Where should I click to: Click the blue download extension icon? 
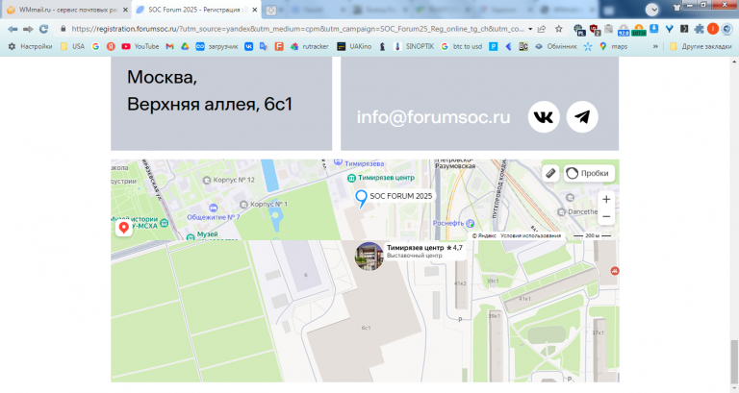[x=653, y=29]
